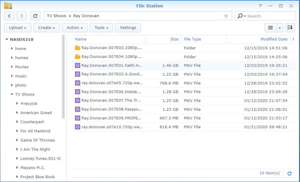300x182 pixels.
Task: Open the Create dropdown menu
Action: 47,28
